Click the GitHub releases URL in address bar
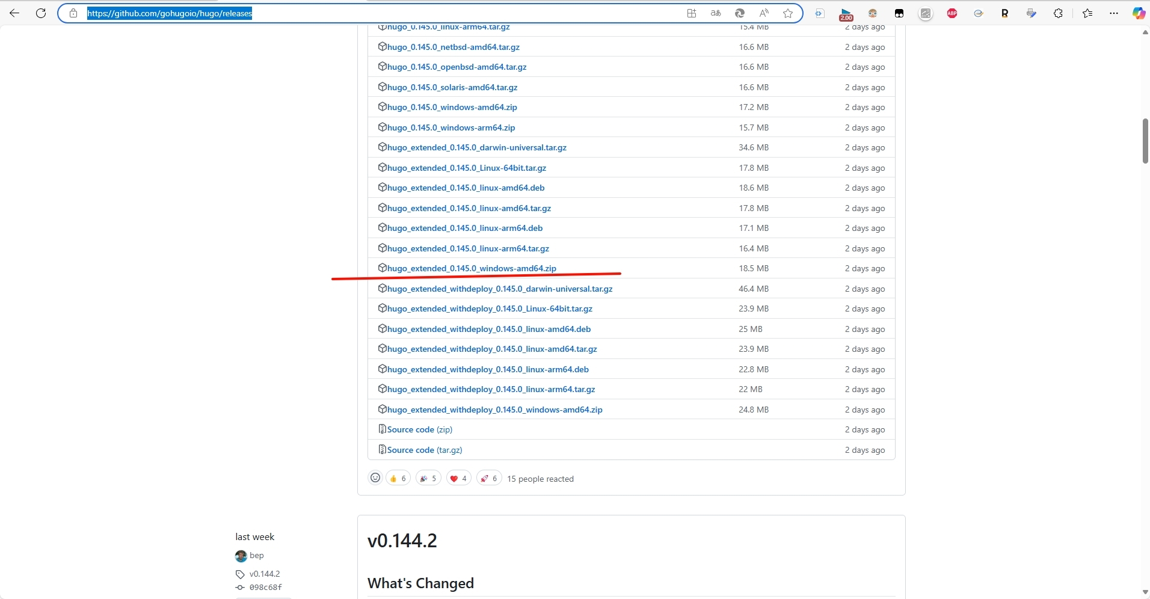This screenshot has width=1150, height=599. 170,13
